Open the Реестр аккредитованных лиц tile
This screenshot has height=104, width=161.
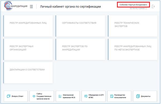click(28, 26)
